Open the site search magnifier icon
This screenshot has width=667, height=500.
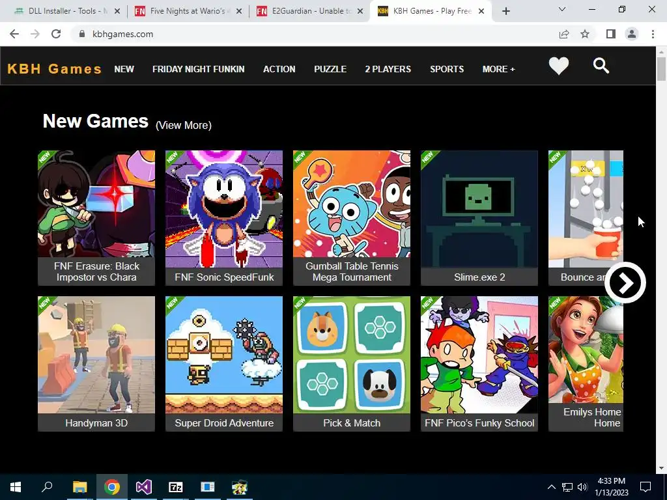point(601,66)
